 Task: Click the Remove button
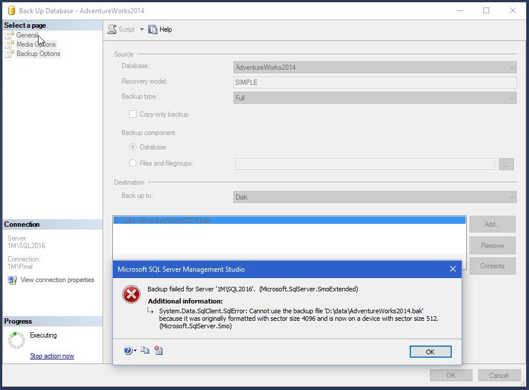coord(492,245)
